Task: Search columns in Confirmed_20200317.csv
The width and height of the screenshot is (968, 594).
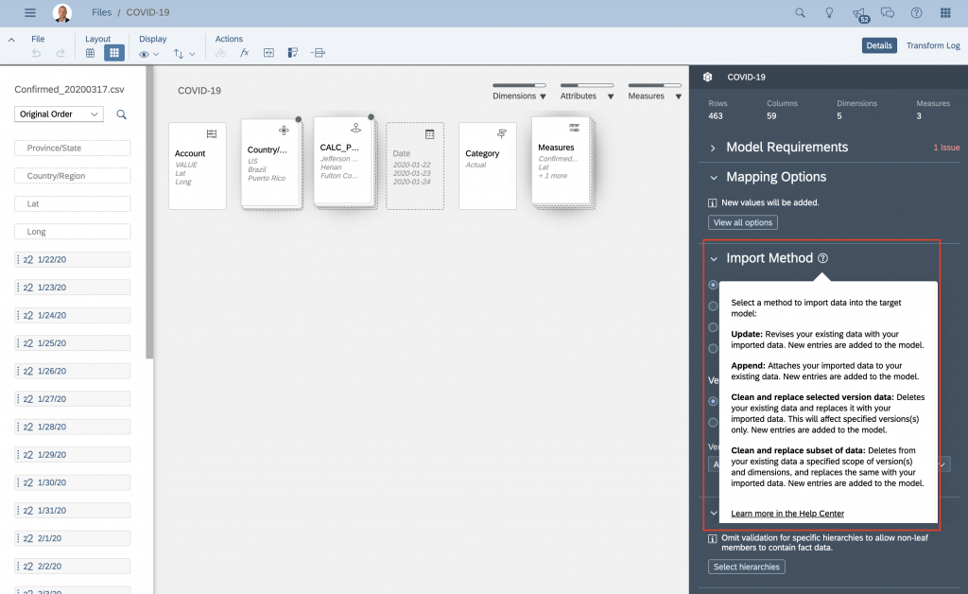Action: click(122, 114)
